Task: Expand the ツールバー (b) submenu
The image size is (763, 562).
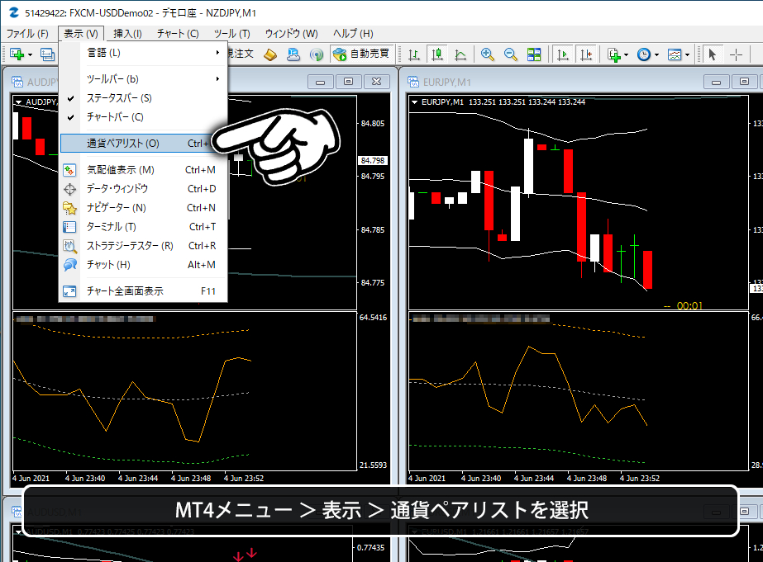Action: tap(143, 78)
